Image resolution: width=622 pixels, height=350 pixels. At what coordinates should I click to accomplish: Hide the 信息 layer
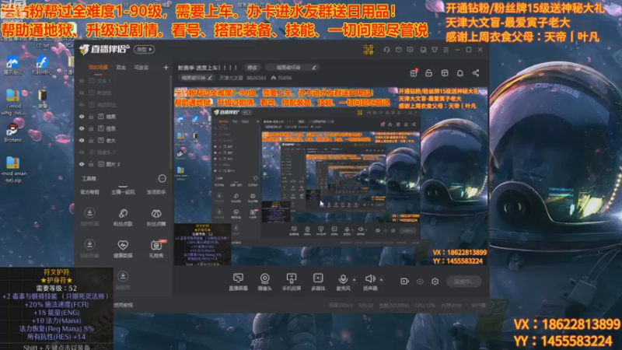82,128
